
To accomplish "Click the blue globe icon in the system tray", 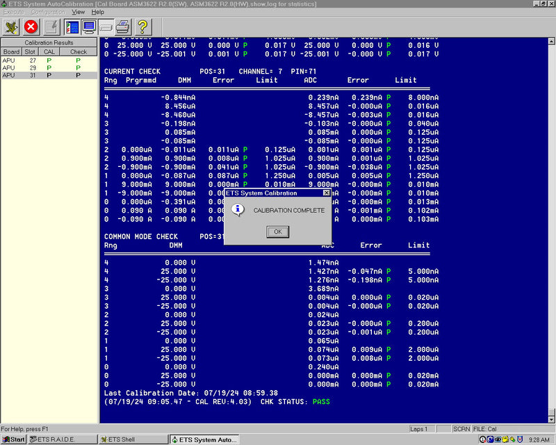I will click(490, 439).
